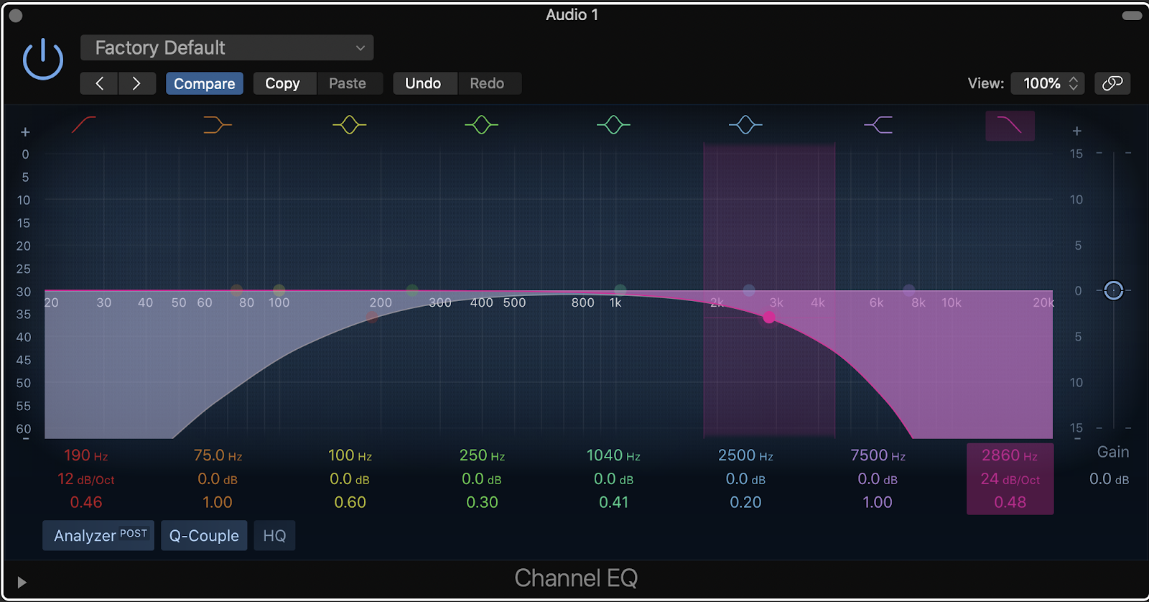Select the 0.48 Q value
This screenshot has width=1149, height=602.
pyautogui.click(x=1010, y=503)
